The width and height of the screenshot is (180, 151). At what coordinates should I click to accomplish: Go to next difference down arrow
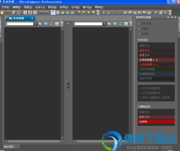104,13
